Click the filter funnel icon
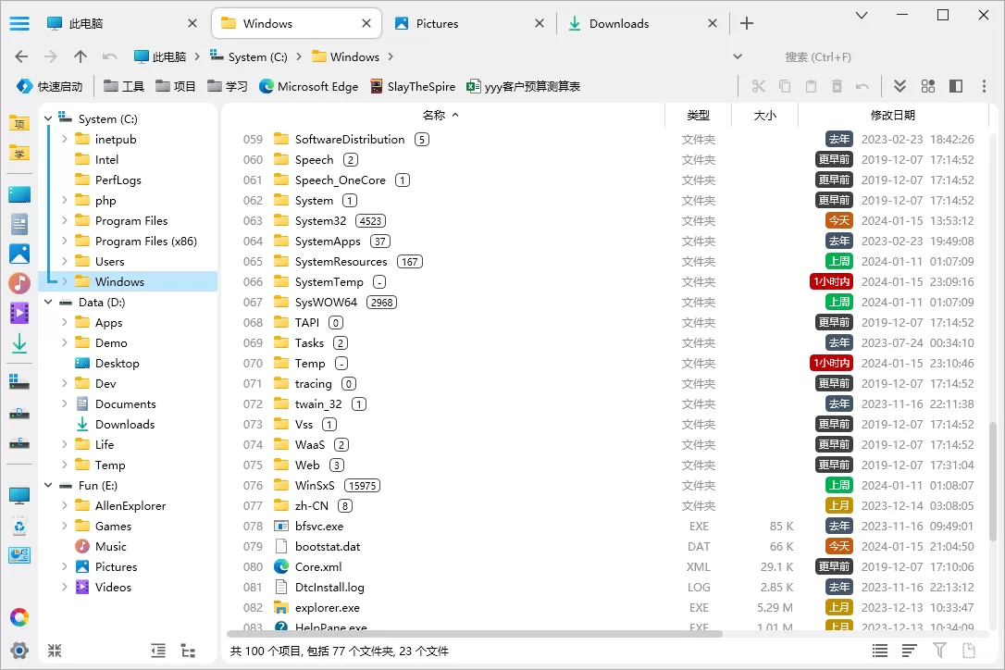The image size is (1005, 670). point(939,651)
